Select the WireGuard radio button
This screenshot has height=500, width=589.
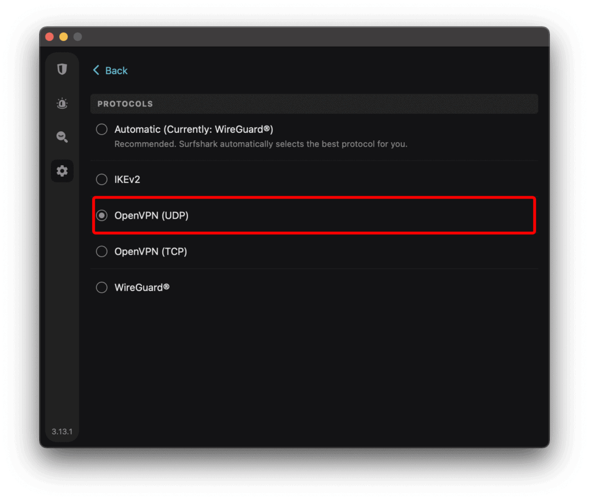[101, 287]
